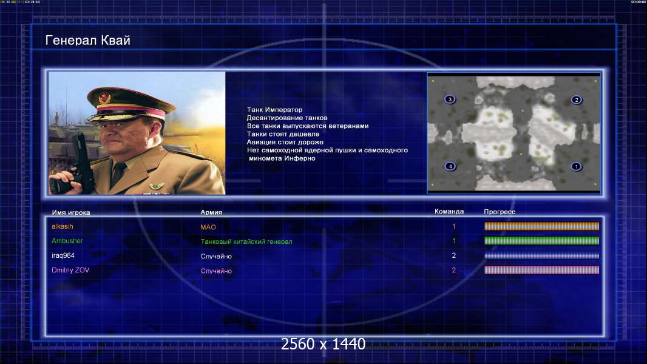The height and width of the screenshot is (364, 647).
Task: Click the Имя игрока column header
Action: click(71, 213)
